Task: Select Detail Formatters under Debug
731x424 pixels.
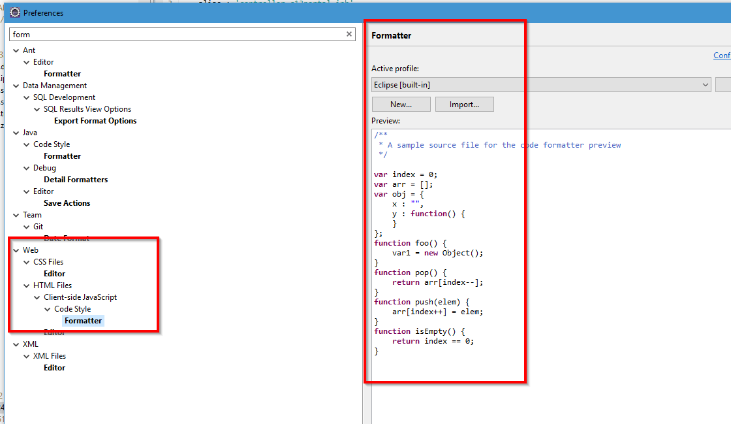Action: 76,179
